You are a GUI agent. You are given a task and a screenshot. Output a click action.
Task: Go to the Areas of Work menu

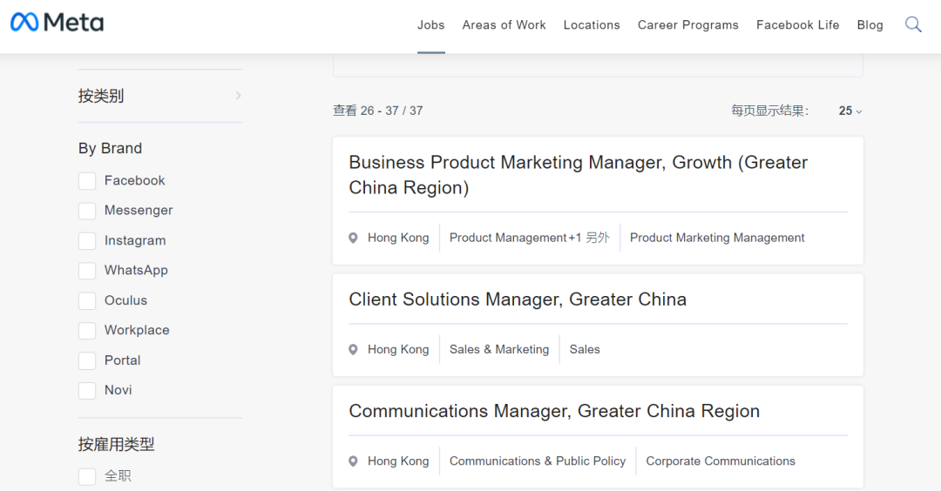tap(504, 25)
